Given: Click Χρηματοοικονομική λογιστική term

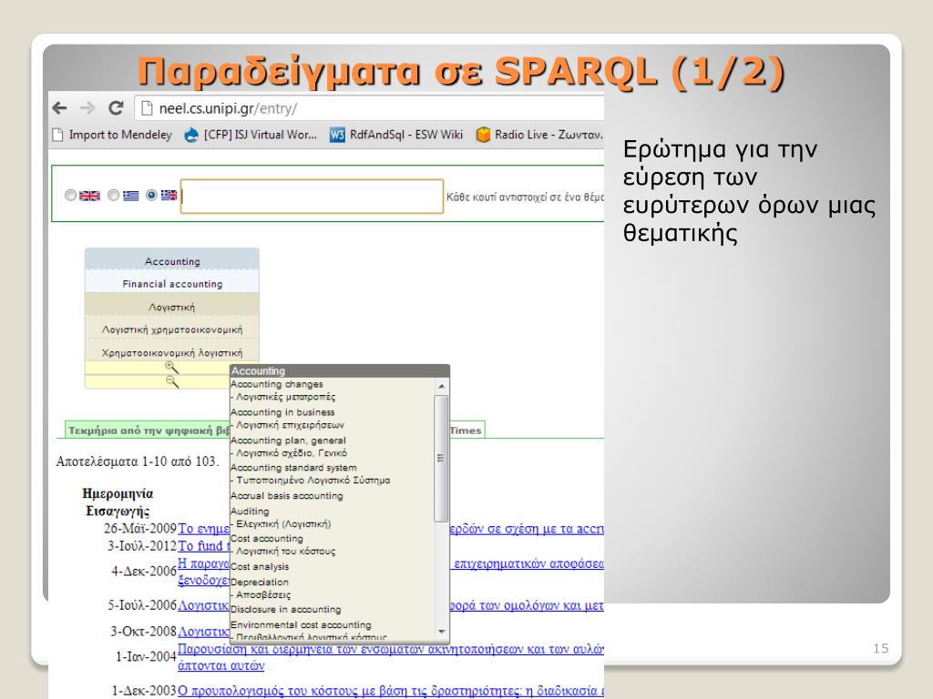Looking at the screenshot, I should tap(172, 352).
